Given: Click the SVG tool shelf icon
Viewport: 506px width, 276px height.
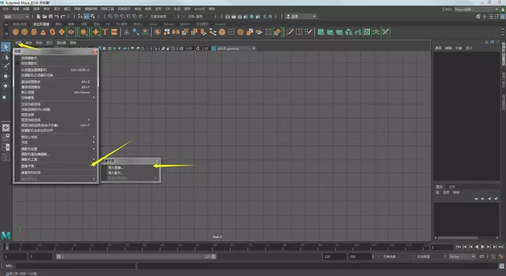Looking at the screenshot, I should (114, 32).
